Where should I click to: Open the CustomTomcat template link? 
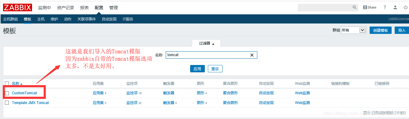pos(24,93)
